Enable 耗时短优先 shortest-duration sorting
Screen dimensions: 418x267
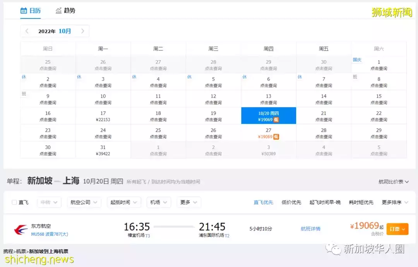pos(361,202)
